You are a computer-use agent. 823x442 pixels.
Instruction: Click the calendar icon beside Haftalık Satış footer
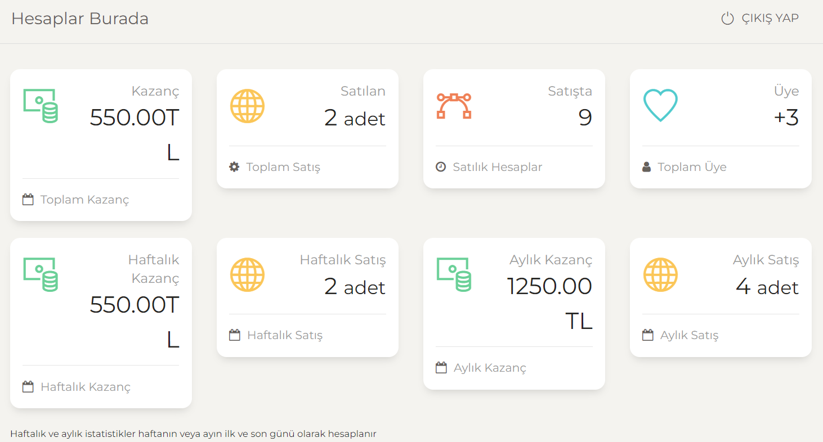click(235, 335)
